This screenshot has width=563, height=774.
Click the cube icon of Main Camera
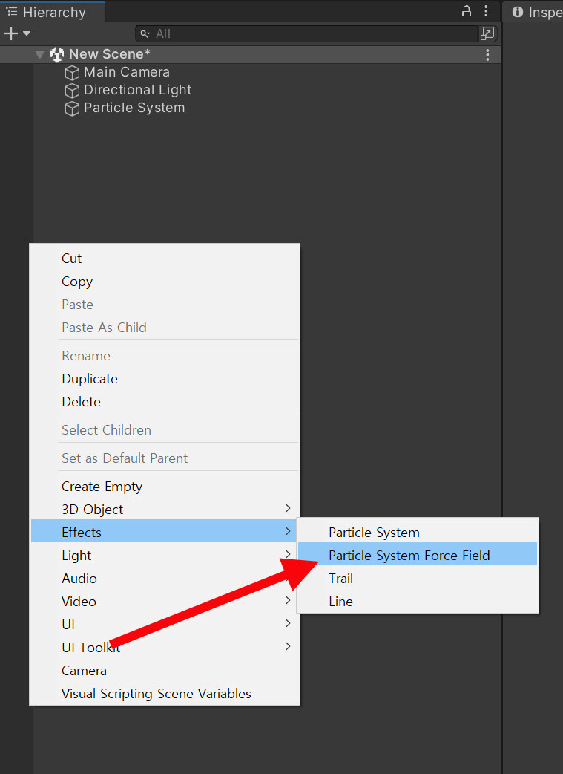coord(72,73)
